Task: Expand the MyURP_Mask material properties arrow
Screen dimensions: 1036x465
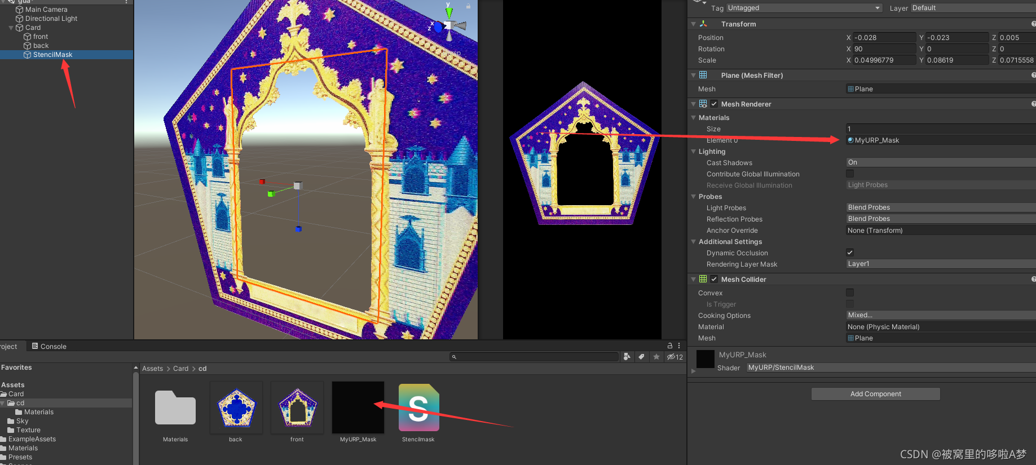Action: tap(693, 371)
